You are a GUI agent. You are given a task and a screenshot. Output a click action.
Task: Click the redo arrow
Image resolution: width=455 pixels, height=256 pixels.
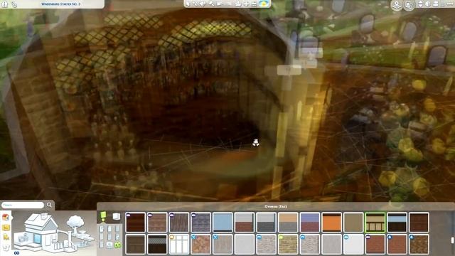tap(229, 4)
